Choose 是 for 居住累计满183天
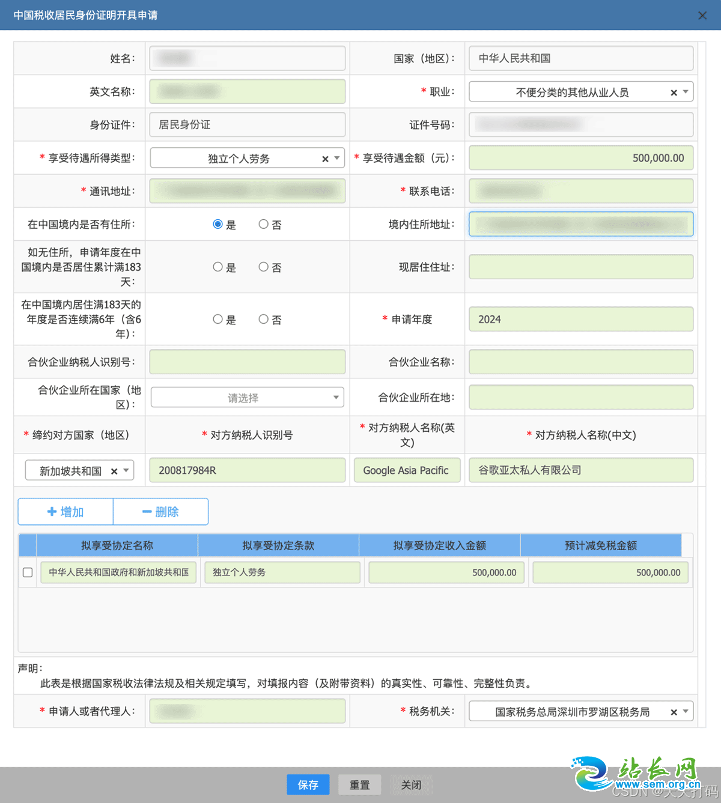This screenshot has height=803, width=721. tap(218, 267)
